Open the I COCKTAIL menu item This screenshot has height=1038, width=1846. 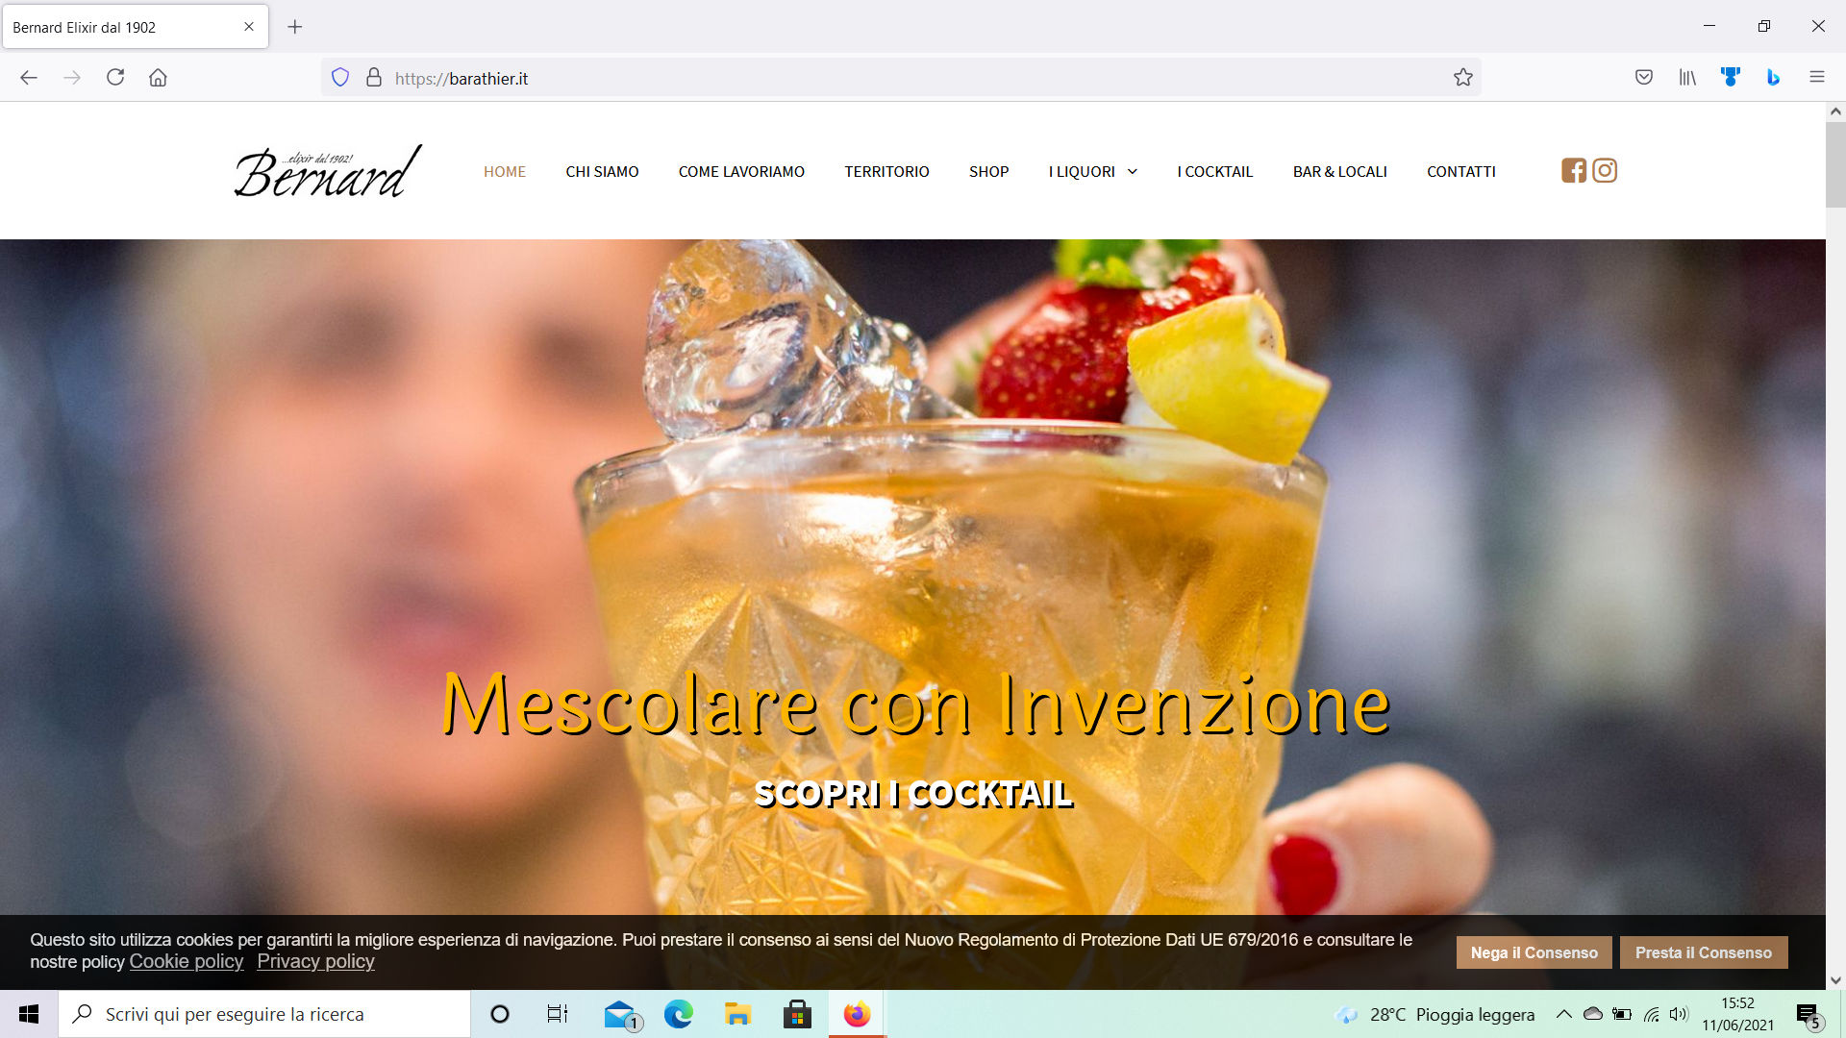pos(1214,171)
